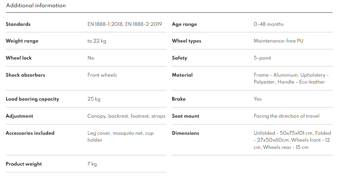
Task: Click the Wheel types label
Action: click(x=186, y=41)
